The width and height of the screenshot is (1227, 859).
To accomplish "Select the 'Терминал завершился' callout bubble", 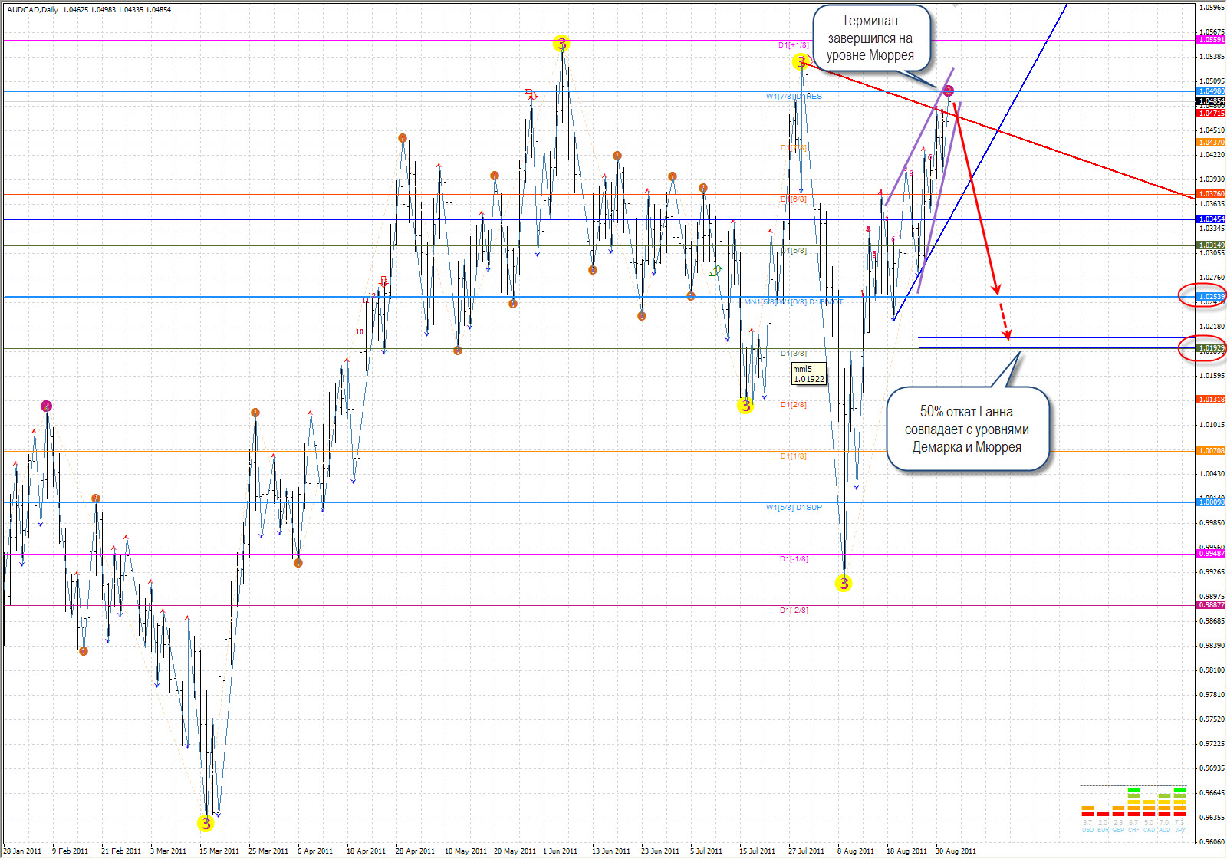I will [x=870, y=38].
